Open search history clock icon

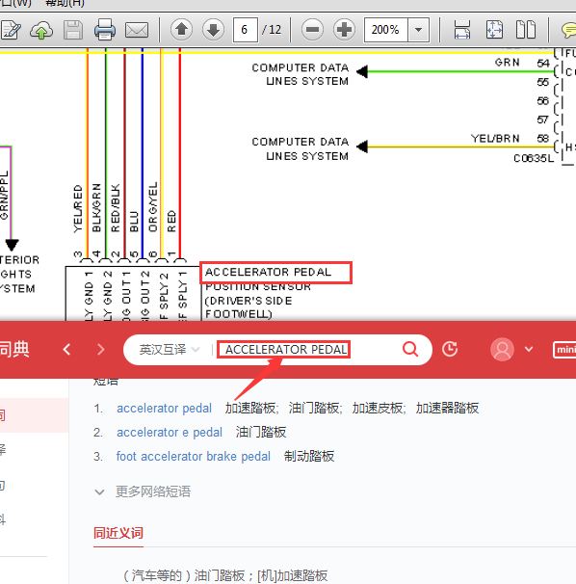pyautogui.click(x=450, y=350)
